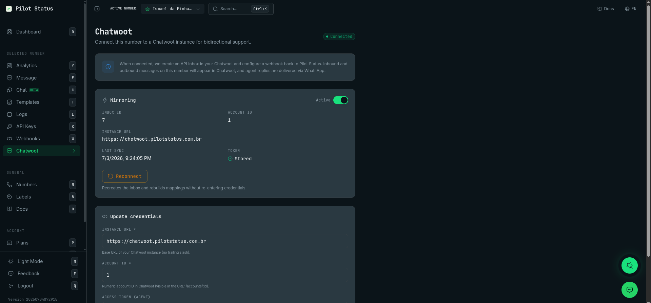
Task: Collapse the sidebar panel toggle icon
Action: point(97,9)
